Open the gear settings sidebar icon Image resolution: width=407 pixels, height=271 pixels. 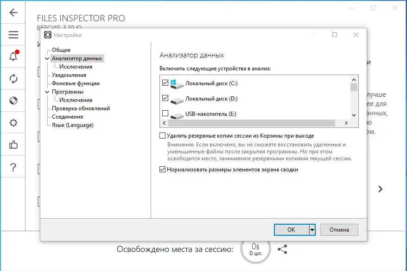(13, 122)
